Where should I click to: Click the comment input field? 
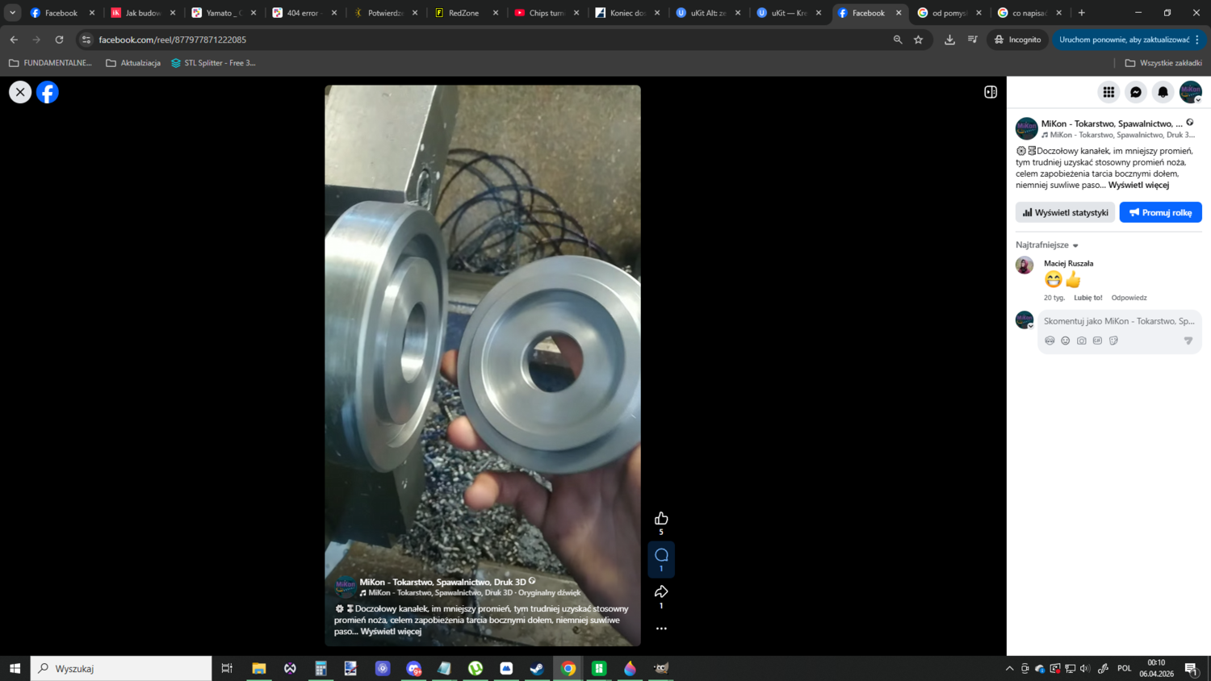1118,321
